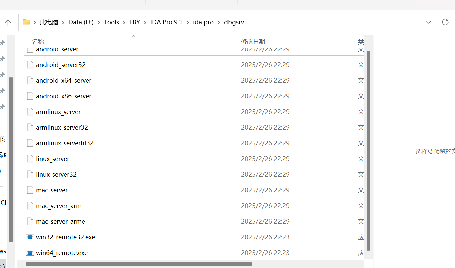The image size is (455, 268).
Task: Sort files by 名称 column header
Action: [x=38, y=42]
